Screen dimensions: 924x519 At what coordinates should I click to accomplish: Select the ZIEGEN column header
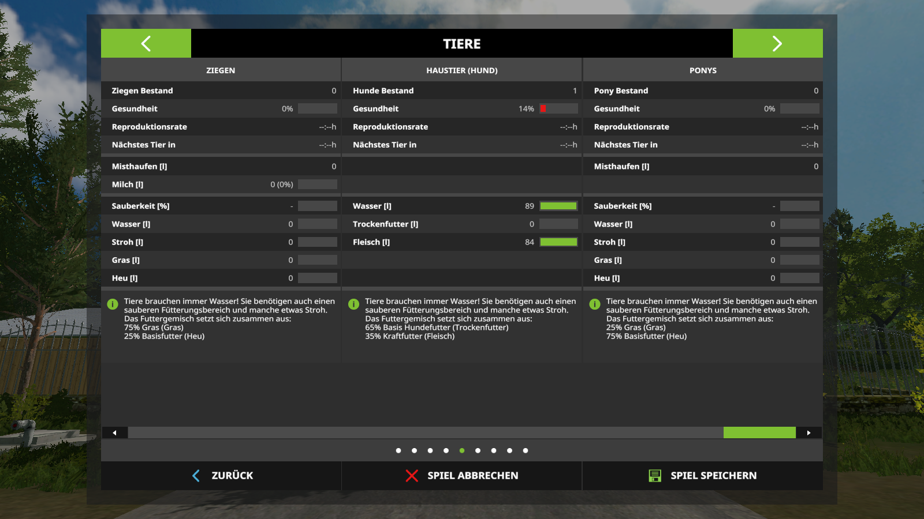click(221, 70)
